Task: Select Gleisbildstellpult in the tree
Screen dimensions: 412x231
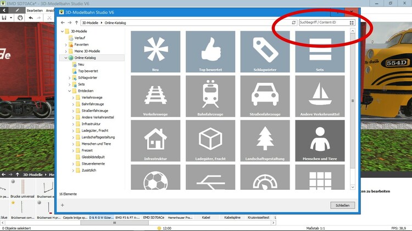Action: click(x=93, y=157)
